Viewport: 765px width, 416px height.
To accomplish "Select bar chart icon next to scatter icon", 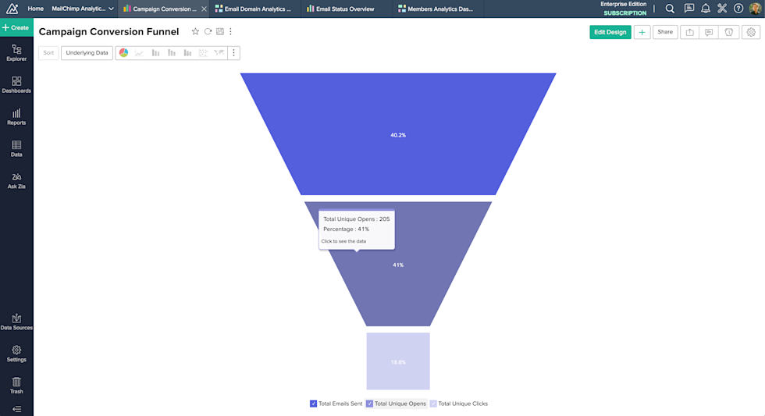I will [x=187, y=52].
